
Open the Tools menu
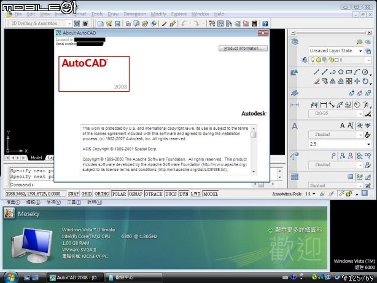(97, 14)
